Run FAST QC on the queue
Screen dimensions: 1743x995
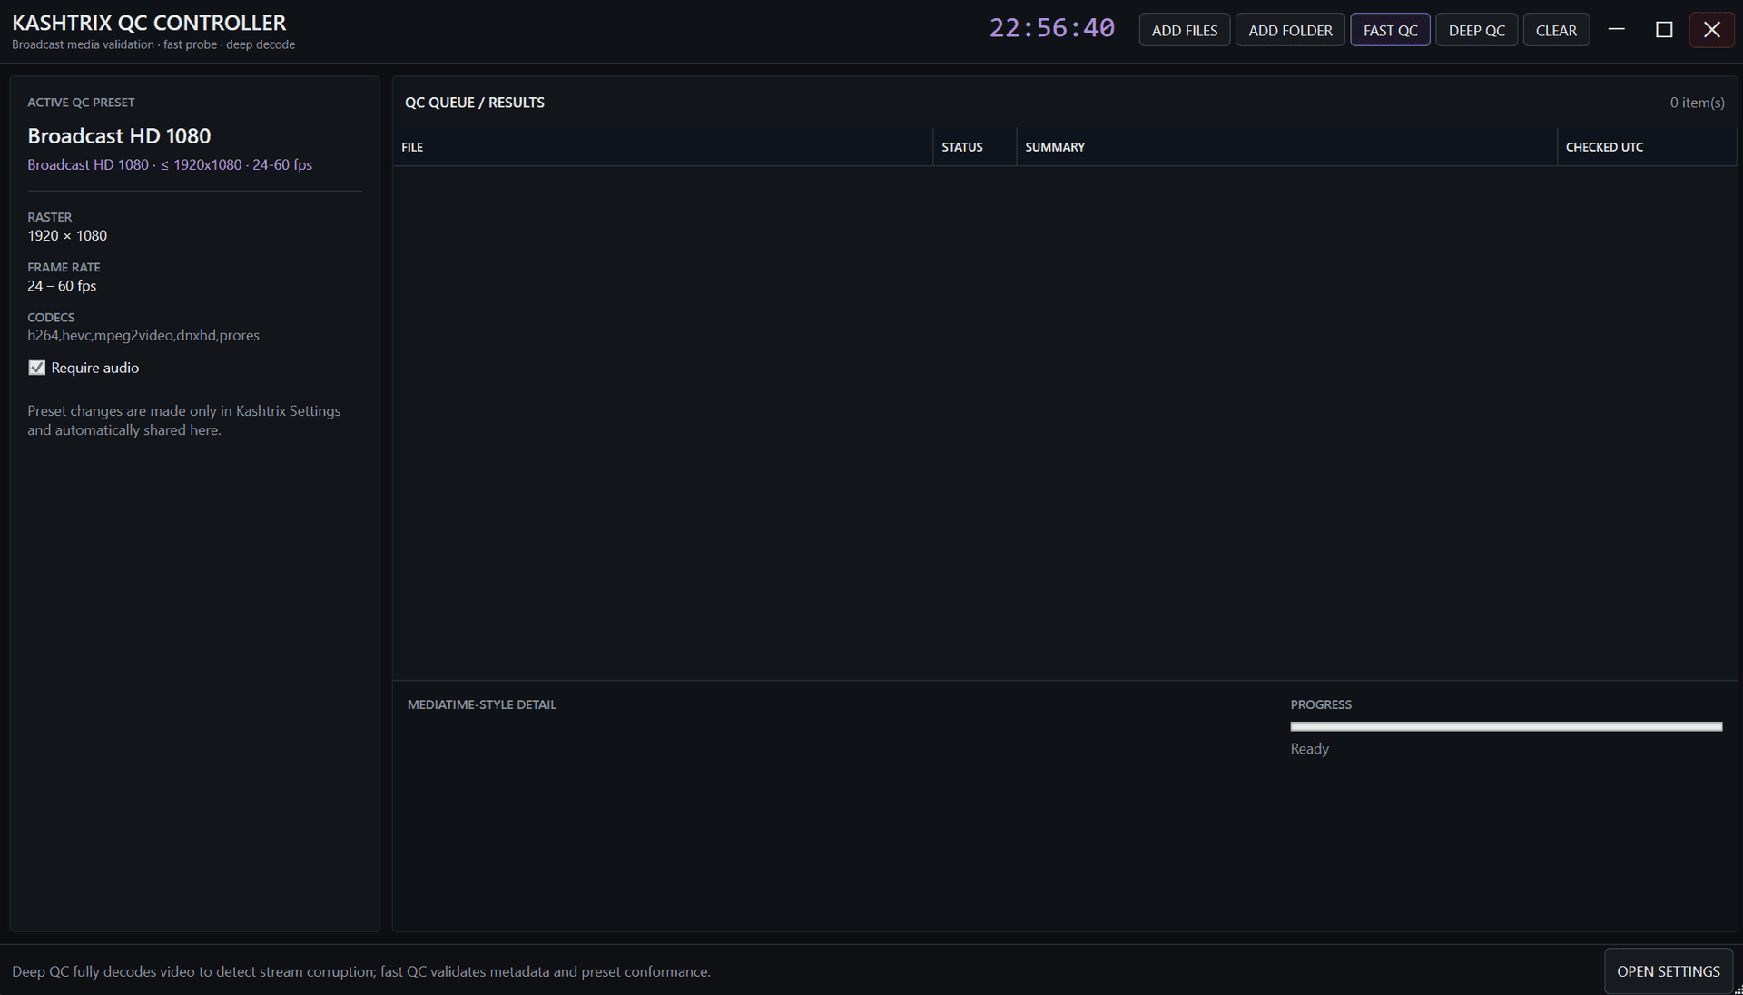click(1390, 30)
